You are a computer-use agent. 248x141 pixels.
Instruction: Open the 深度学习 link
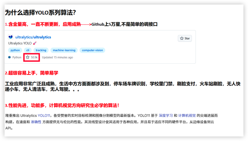click(x=166, y=116)
